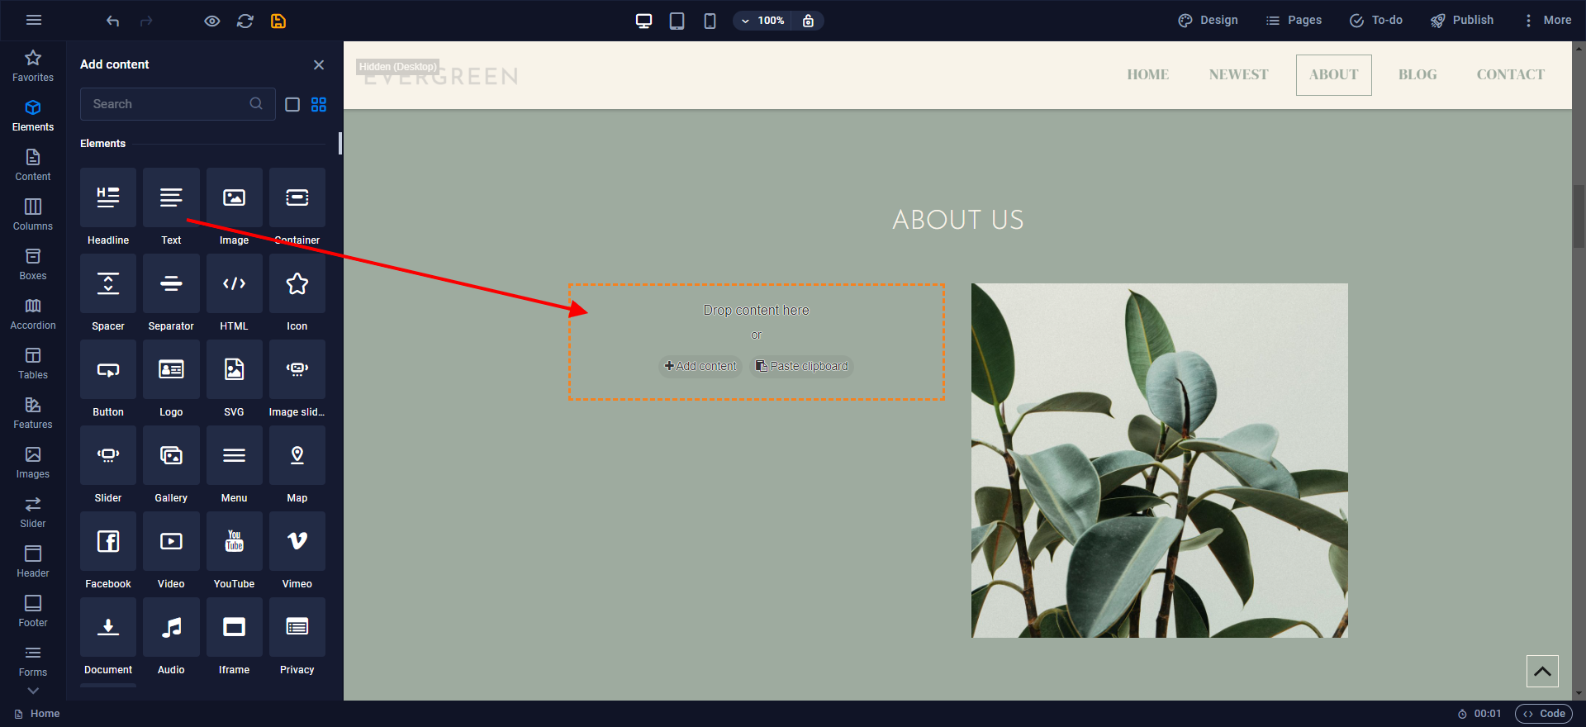
Task: Click Paste clipboard in drop zone
Action: pos(801,366)
